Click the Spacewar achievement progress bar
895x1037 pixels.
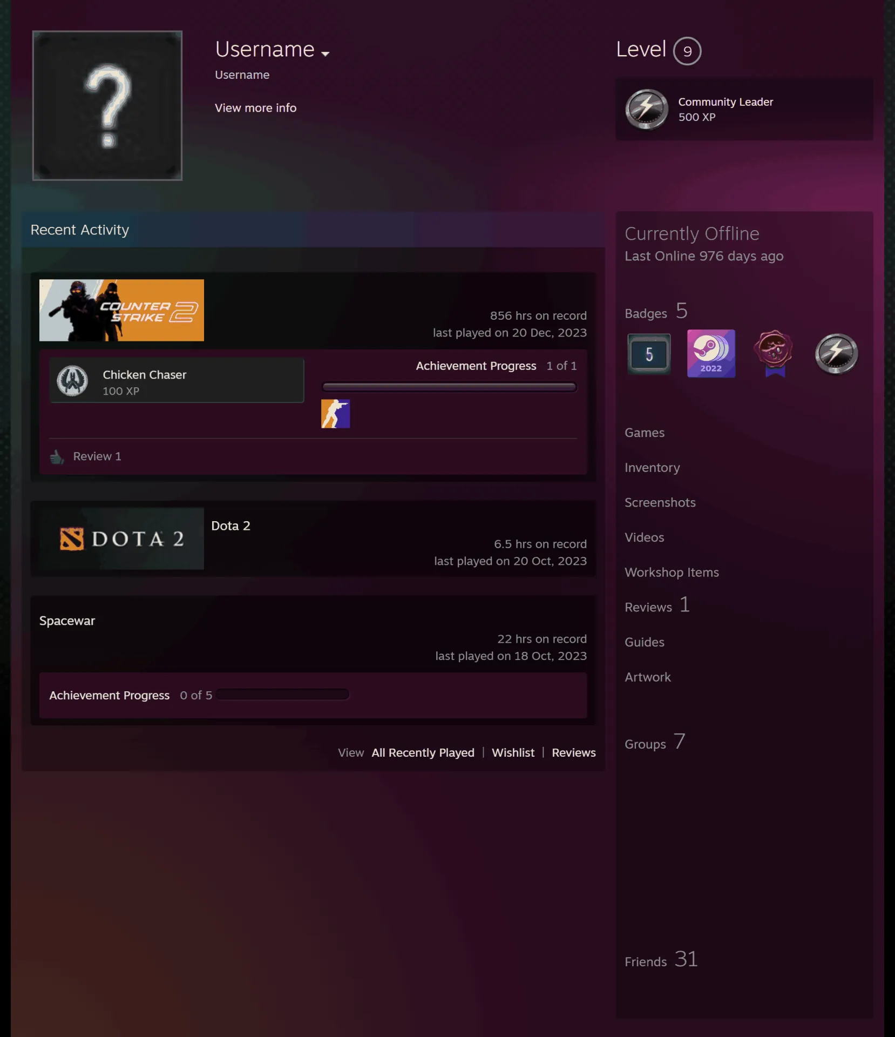pyautogui.click(x=282, y=695)
